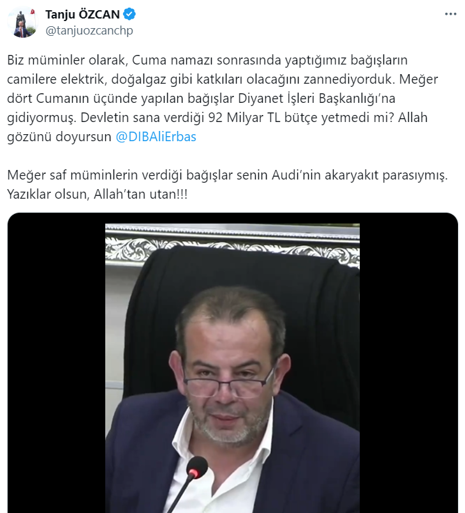Open the three-dot more options menu
This screenshot has width=465, height=513.
(450, 14)
